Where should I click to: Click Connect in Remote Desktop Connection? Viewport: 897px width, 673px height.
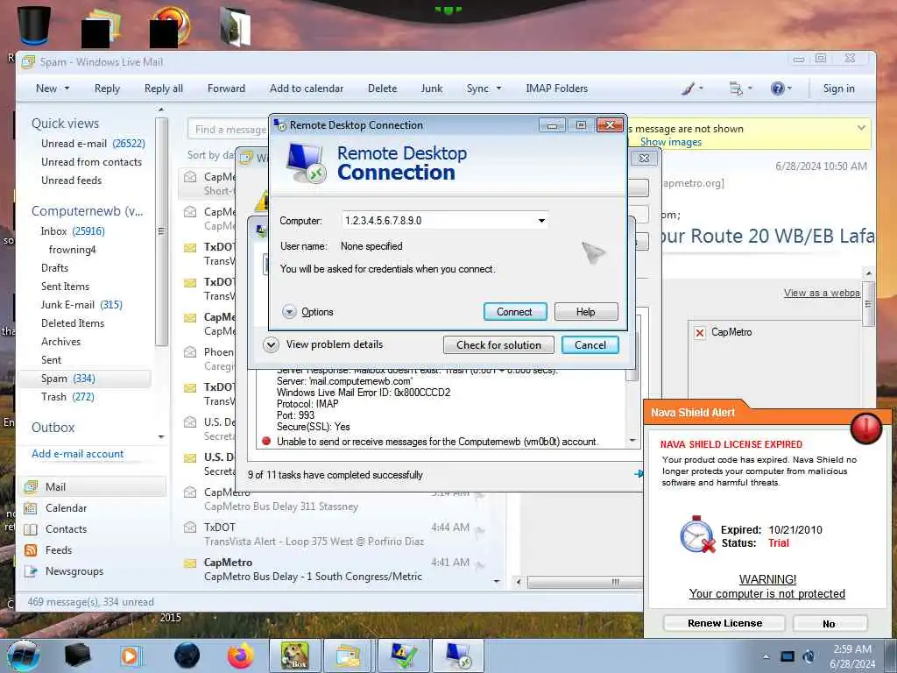click(x=515, y=312)
